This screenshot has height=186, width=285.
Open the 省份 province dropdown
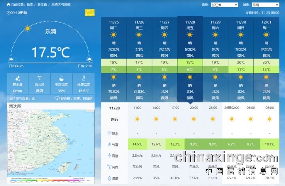(x=224, y=5)
